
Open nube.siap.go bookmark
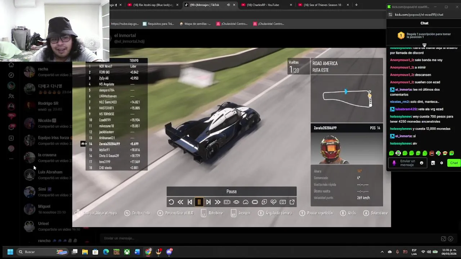(x=125, y=24)
